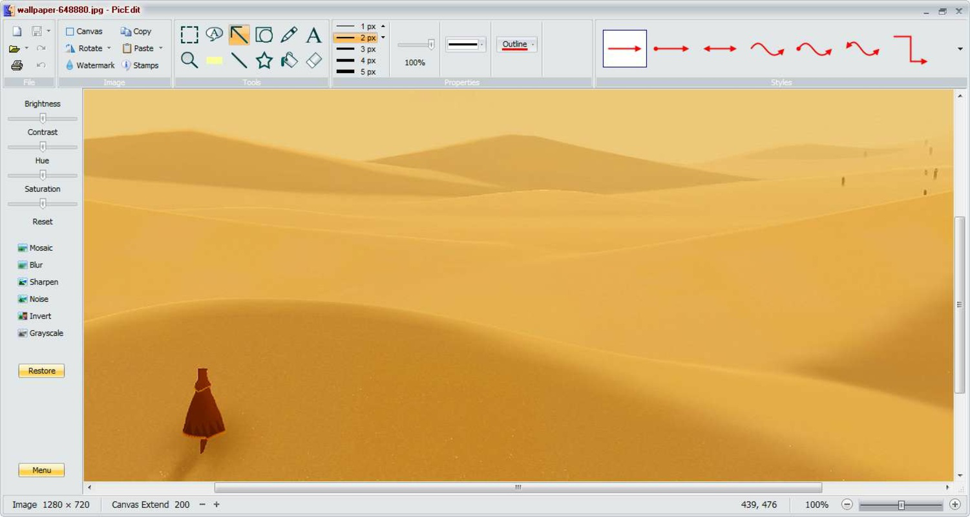Select the wavy red arrow style

click(768, 48)
